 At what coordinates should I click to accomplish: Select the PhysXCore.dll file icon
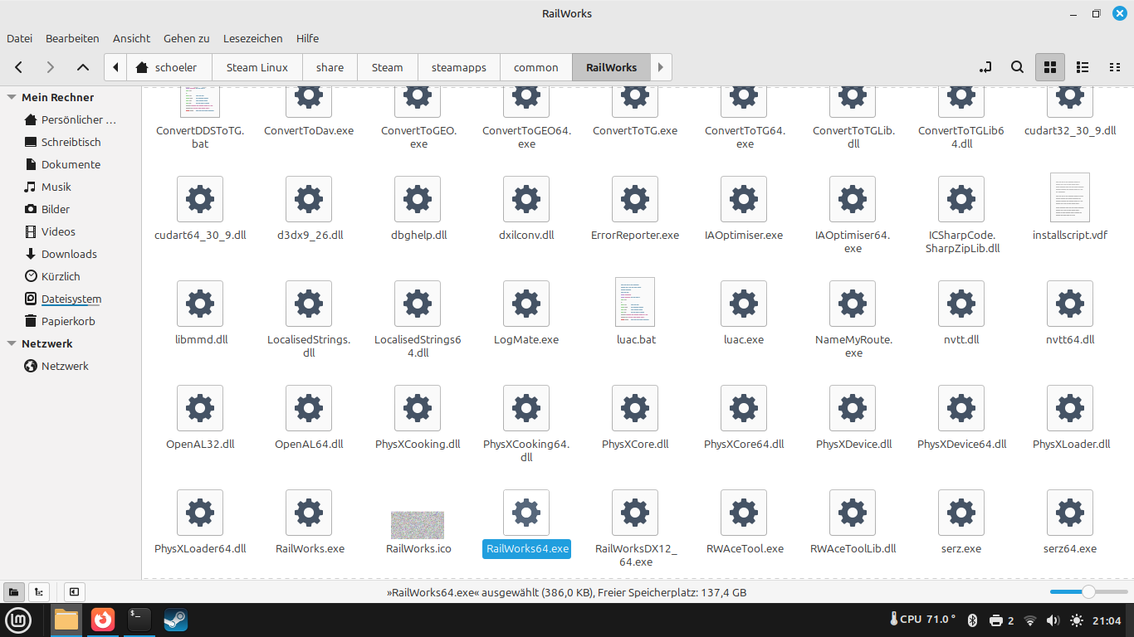coord(635,408)
